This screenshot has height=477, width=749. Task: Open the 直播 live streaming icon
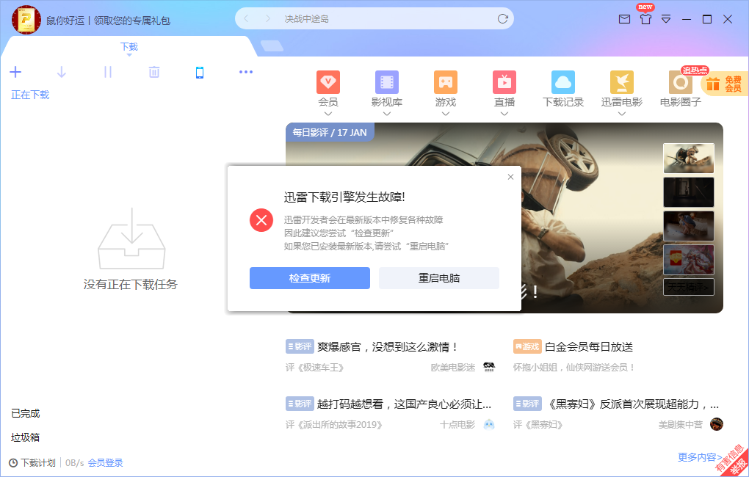[504, 81]
